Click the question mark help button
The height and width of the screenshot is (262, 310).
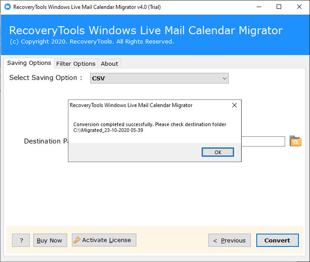pos(21,240)
